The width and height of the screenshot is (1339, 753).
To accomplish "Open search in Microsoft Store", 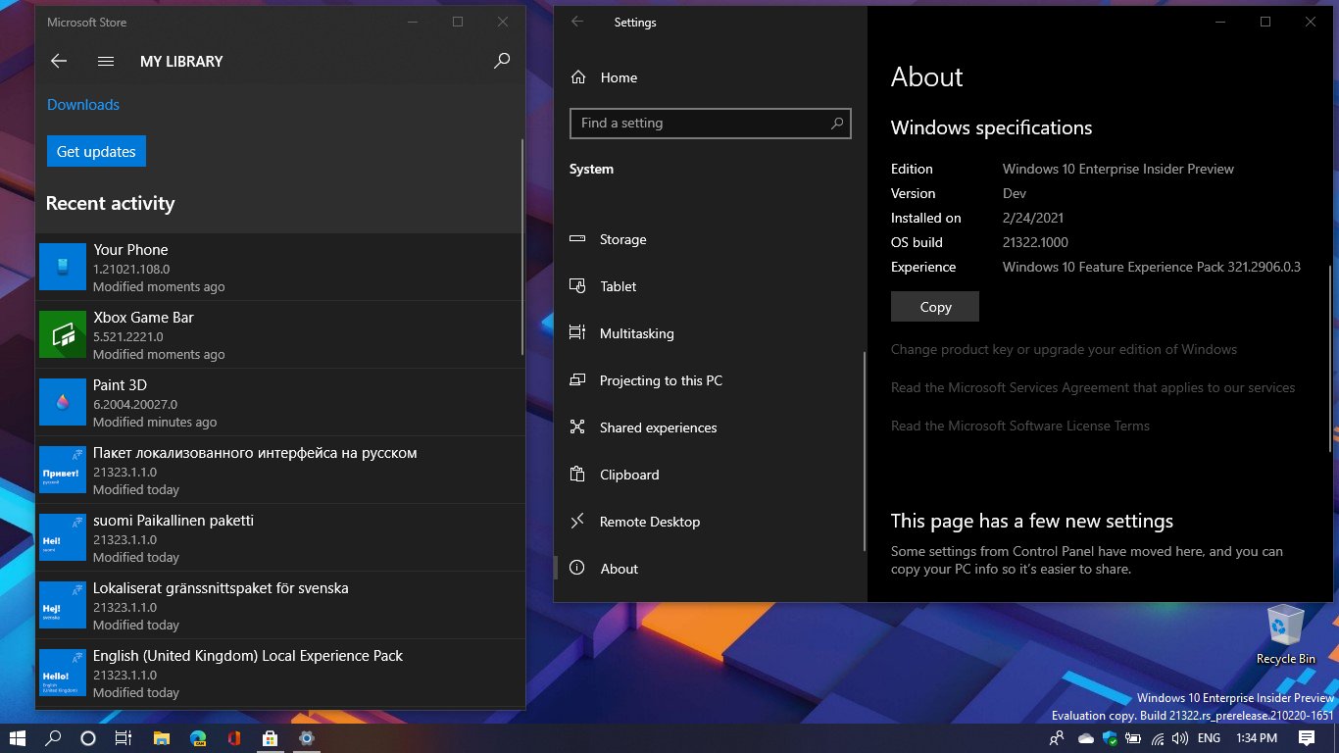I will point(502,61).
